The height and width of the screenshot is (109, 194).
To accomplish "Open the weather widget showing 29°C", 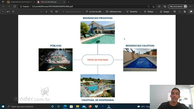I will 143,106.
